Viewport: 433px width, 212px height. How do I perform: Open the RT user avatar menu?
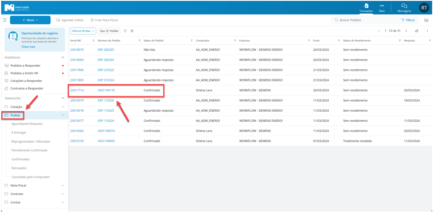click(424, 8)
